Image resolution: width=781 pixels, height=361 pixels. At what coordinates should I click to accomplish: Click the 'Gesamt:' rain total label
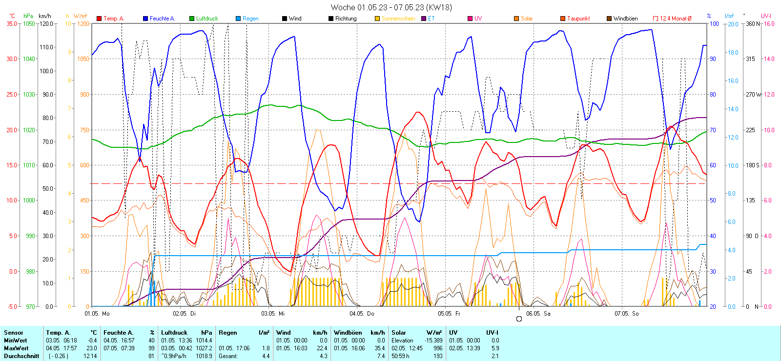(228, 356)
